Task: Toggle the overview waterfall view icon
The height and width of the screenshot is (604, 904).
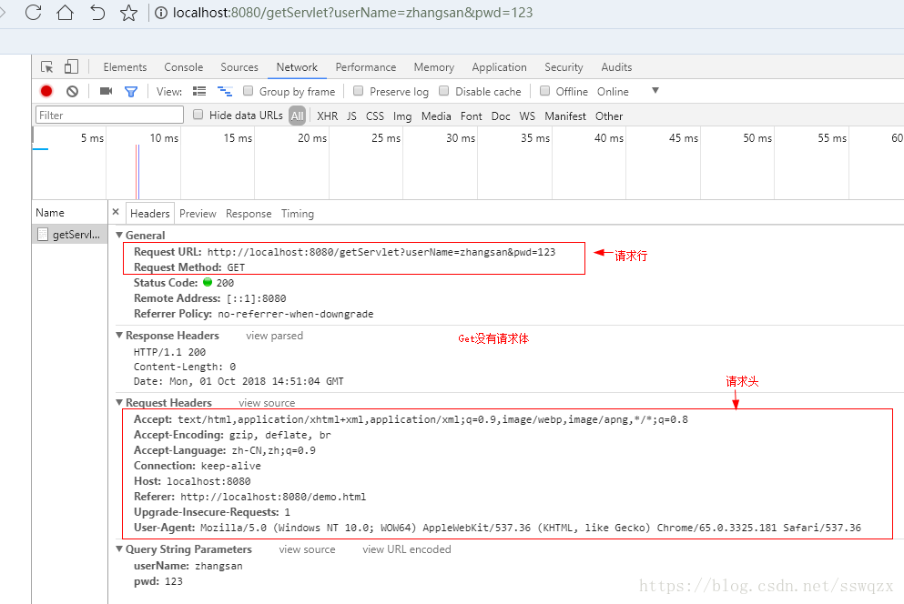Action: coord(224,91)
